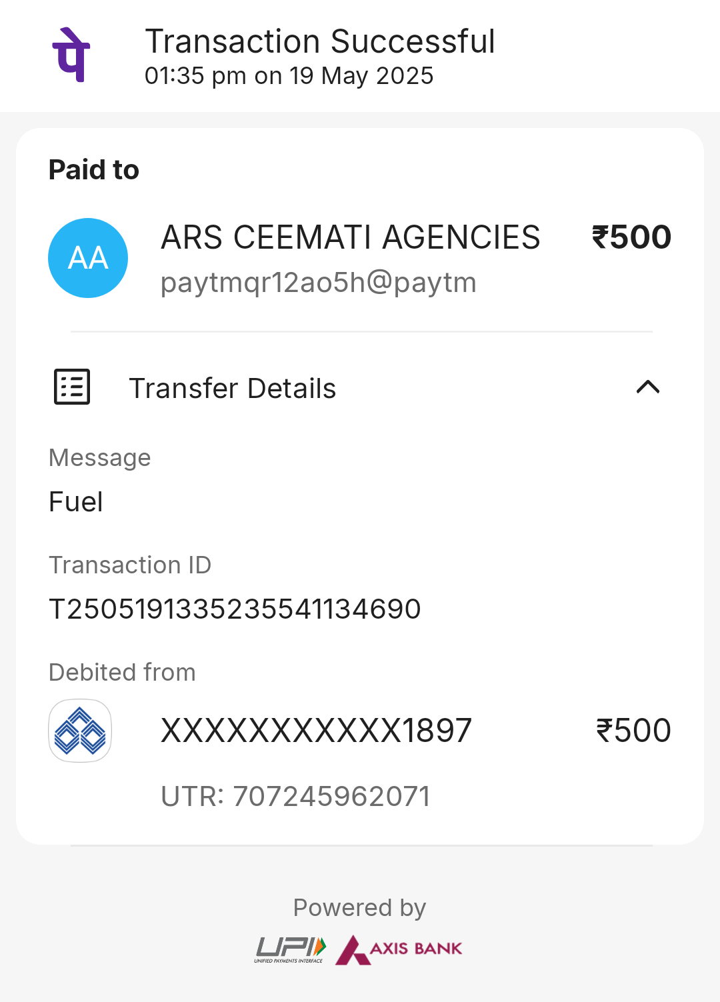Click the ₹500 debited amount
The height and width of the screenshot is (1002, 720).
(x=633, y=730)
